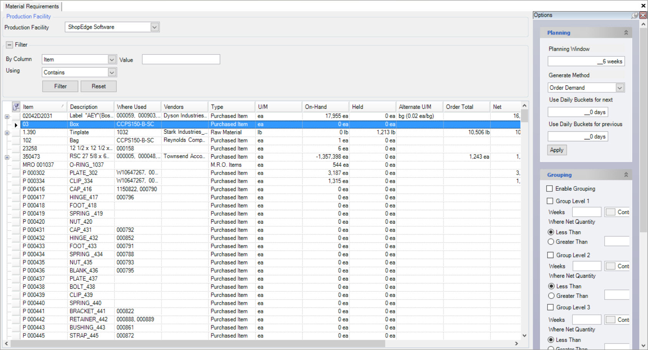
Task: Click the Planning section header
Action: click(585, 33)
